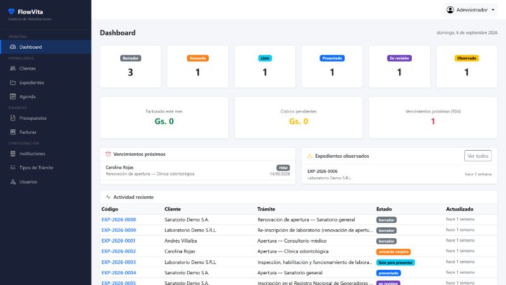Screen dimensions: 506x285
Task: Click the Facturas receipt icon
Action: pyautogui.click(x=13, y=132)
